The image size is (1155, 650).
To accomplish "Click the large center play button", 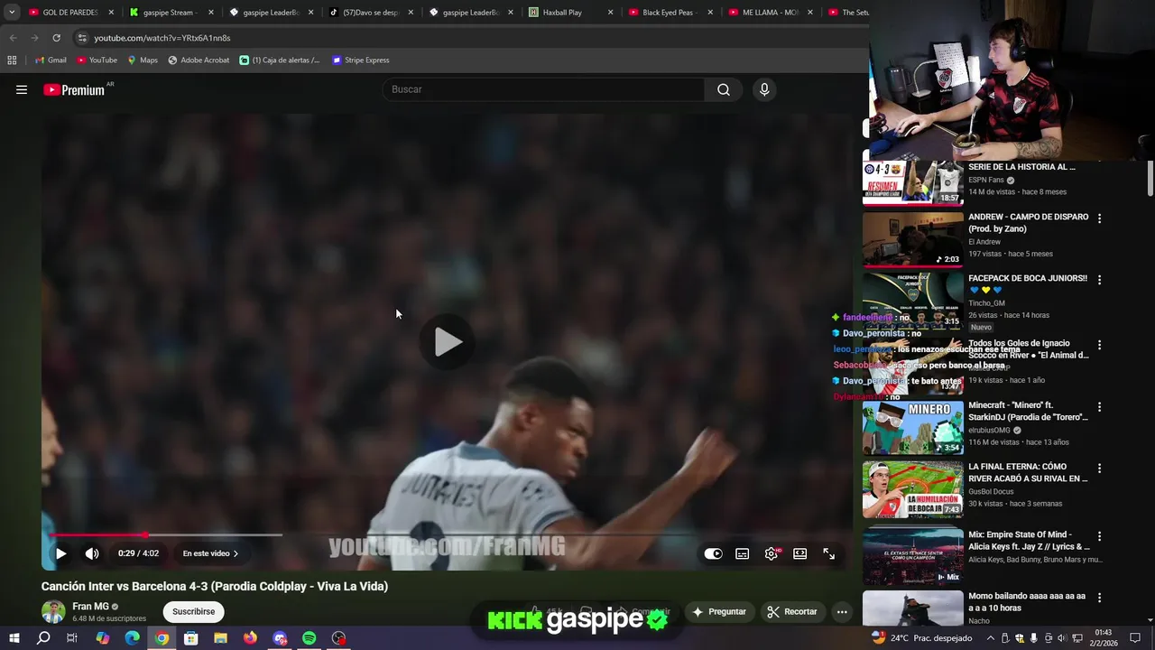I will coord(448,342).
